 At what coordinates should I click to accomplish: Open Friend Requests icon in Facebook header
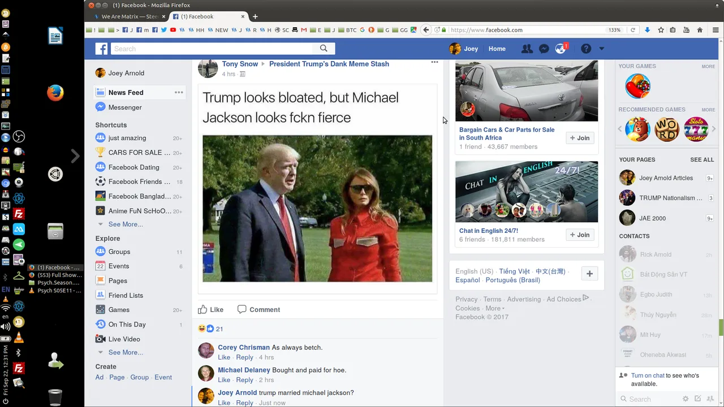click(x=527, y=49)
